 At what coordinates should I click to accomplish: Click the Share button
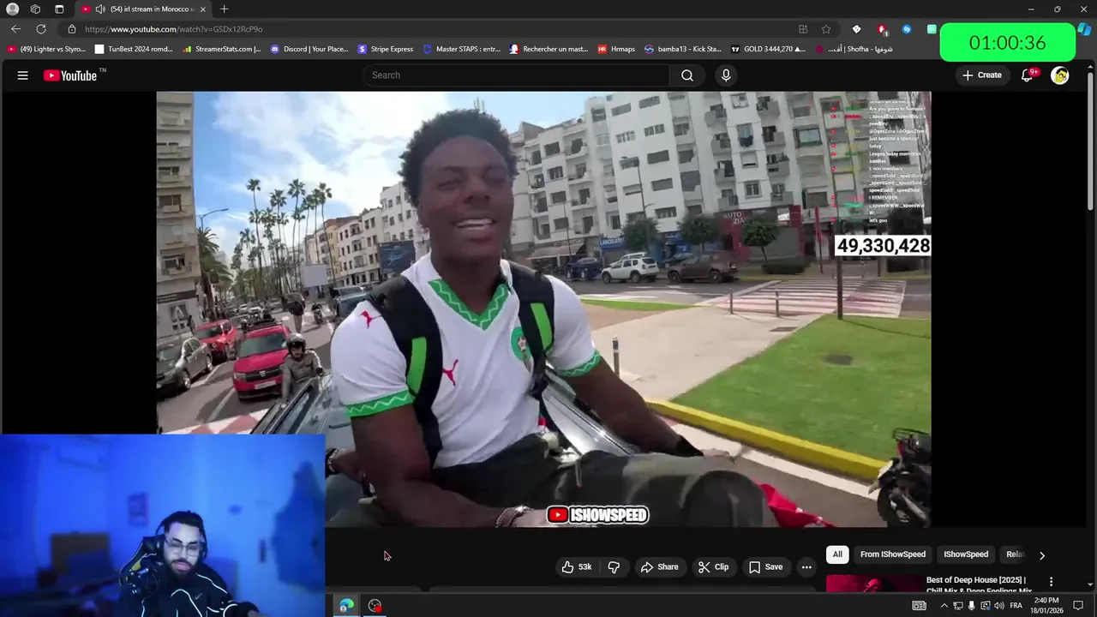(x=659, y=567)
